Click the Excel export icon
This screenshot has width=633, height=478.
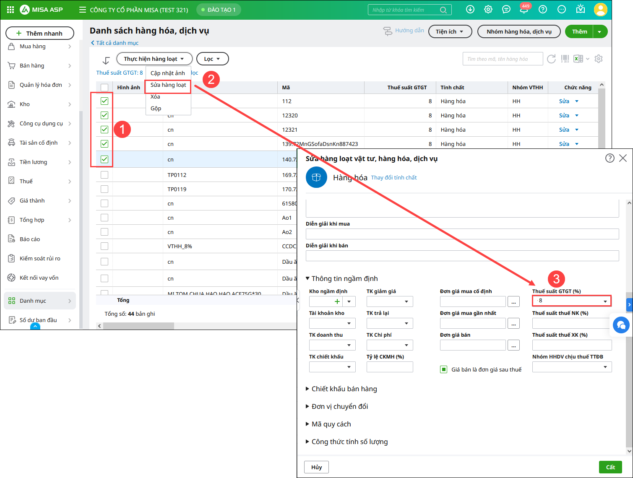pos(578,59)
